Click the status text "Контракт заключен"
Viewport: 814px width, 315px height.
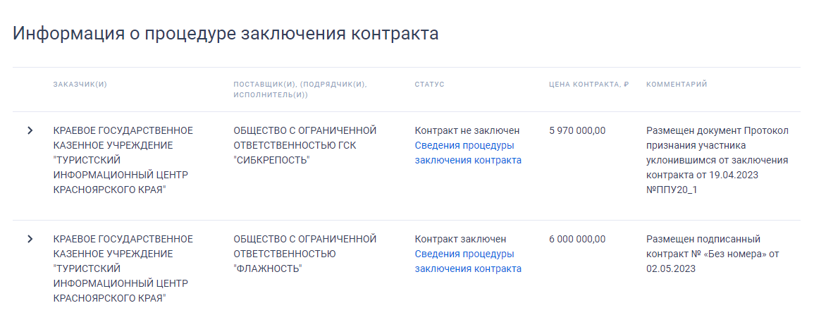[x=460, y=239]
